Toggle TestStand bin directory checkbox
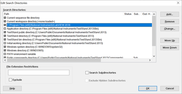The image size is (182, 94). 5,40
